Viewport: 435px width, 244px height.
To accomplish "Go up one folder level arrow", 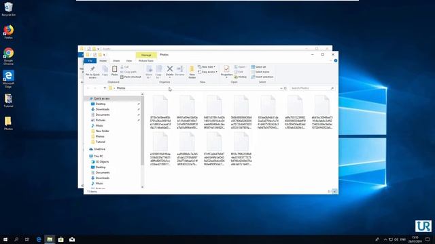I will point(105,88).
